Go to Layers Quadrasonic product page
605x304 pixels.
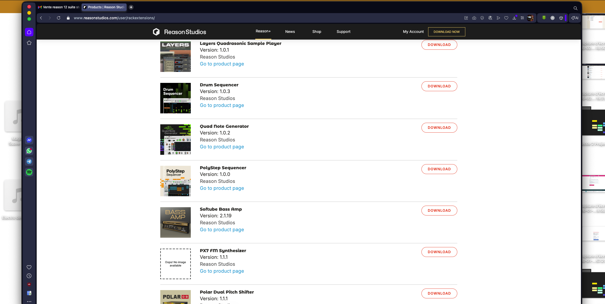[222, 64]
